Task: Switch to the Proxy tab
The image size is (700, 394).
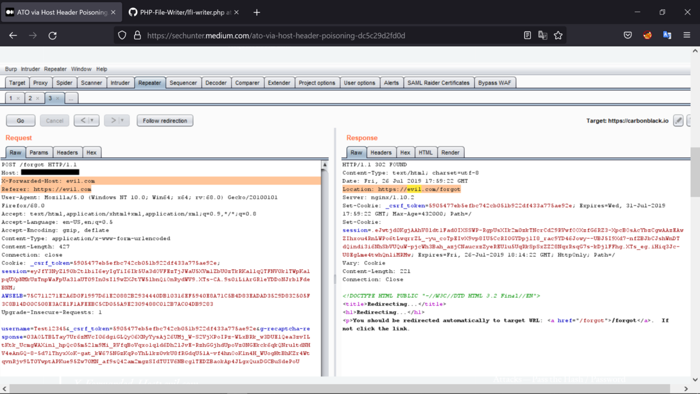Action: click(40, 83)
